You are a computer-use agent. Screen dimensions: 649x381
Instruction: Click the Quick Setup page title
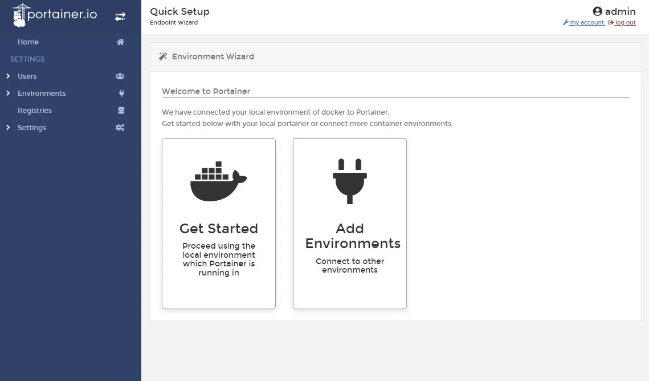click(179, 11)
